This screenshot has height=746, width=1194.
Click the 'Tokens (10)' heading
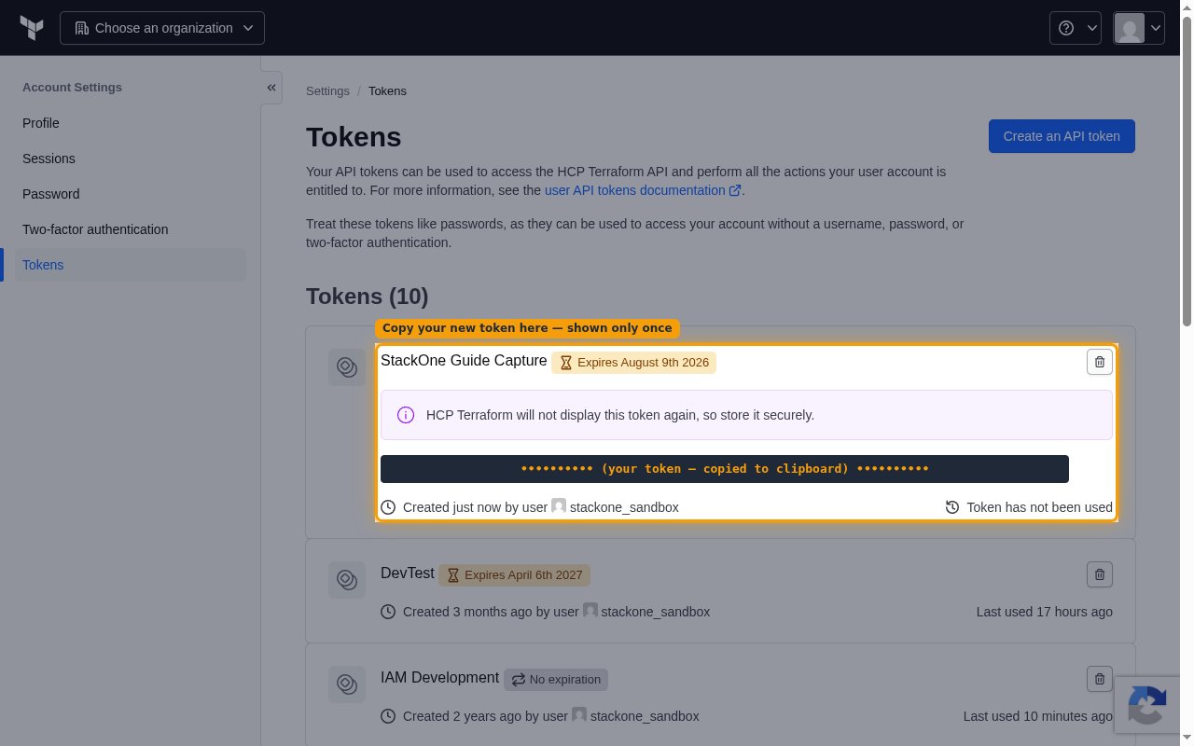pos(367,297)
